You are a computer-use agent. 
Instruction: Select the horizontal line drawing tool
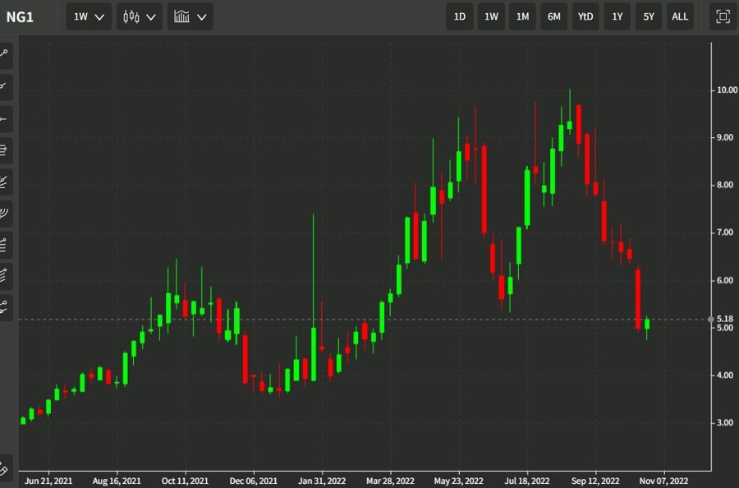pos(4,119)
